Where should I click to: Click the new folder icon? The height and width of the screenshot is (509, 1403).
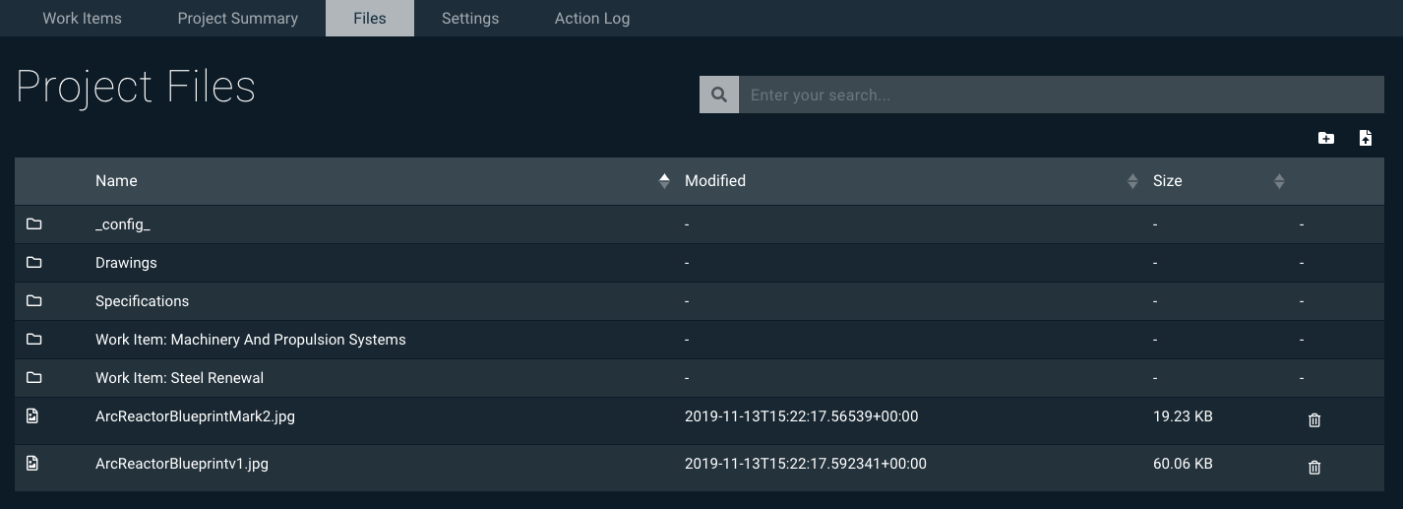click(x=1325, y=139)
